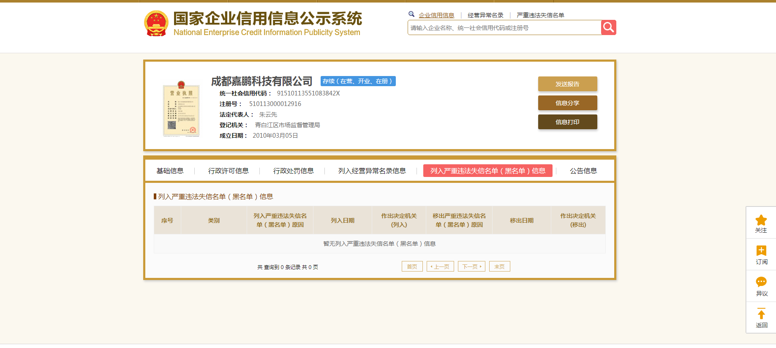
Task: Click the registration authority 青白江区市场监督管理局
Action: [287, 125]
